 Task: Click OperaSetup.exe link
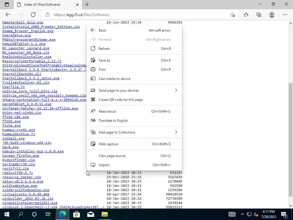[x=16, y=35]
